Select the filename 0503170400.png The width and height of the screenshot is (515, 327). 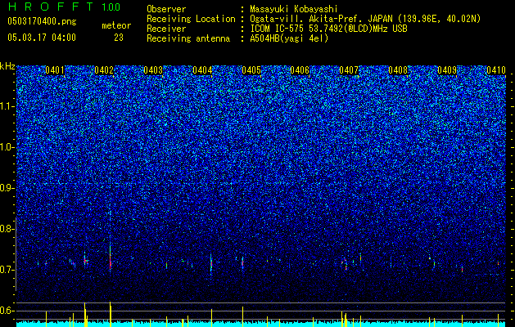pos(42,22)
